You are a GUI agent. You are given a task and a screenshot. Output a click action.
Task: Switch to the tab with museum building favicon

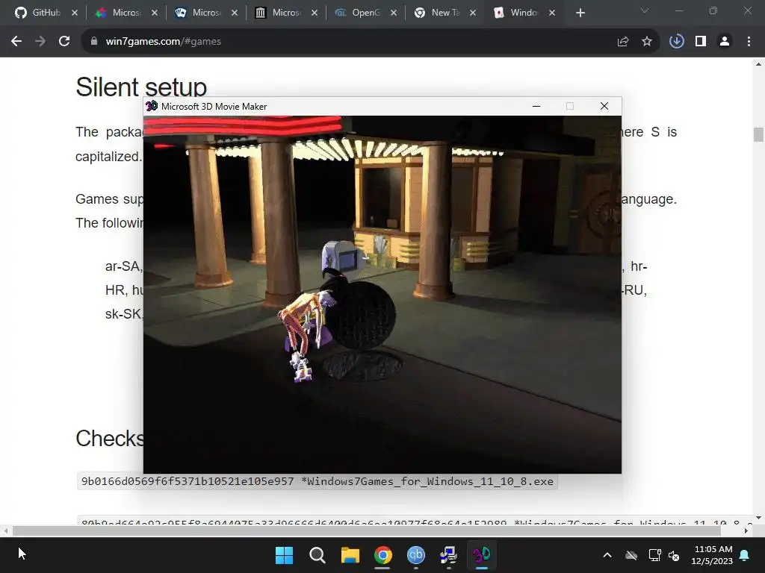(279, 13)
